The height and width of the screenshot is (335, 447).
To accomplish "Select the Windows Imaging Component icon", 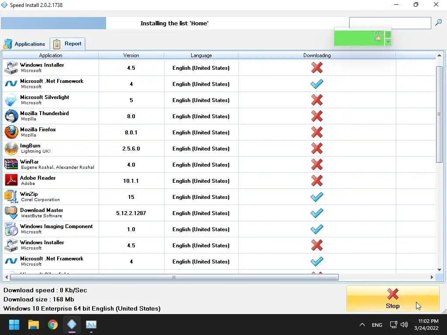I will pos(11,229).
